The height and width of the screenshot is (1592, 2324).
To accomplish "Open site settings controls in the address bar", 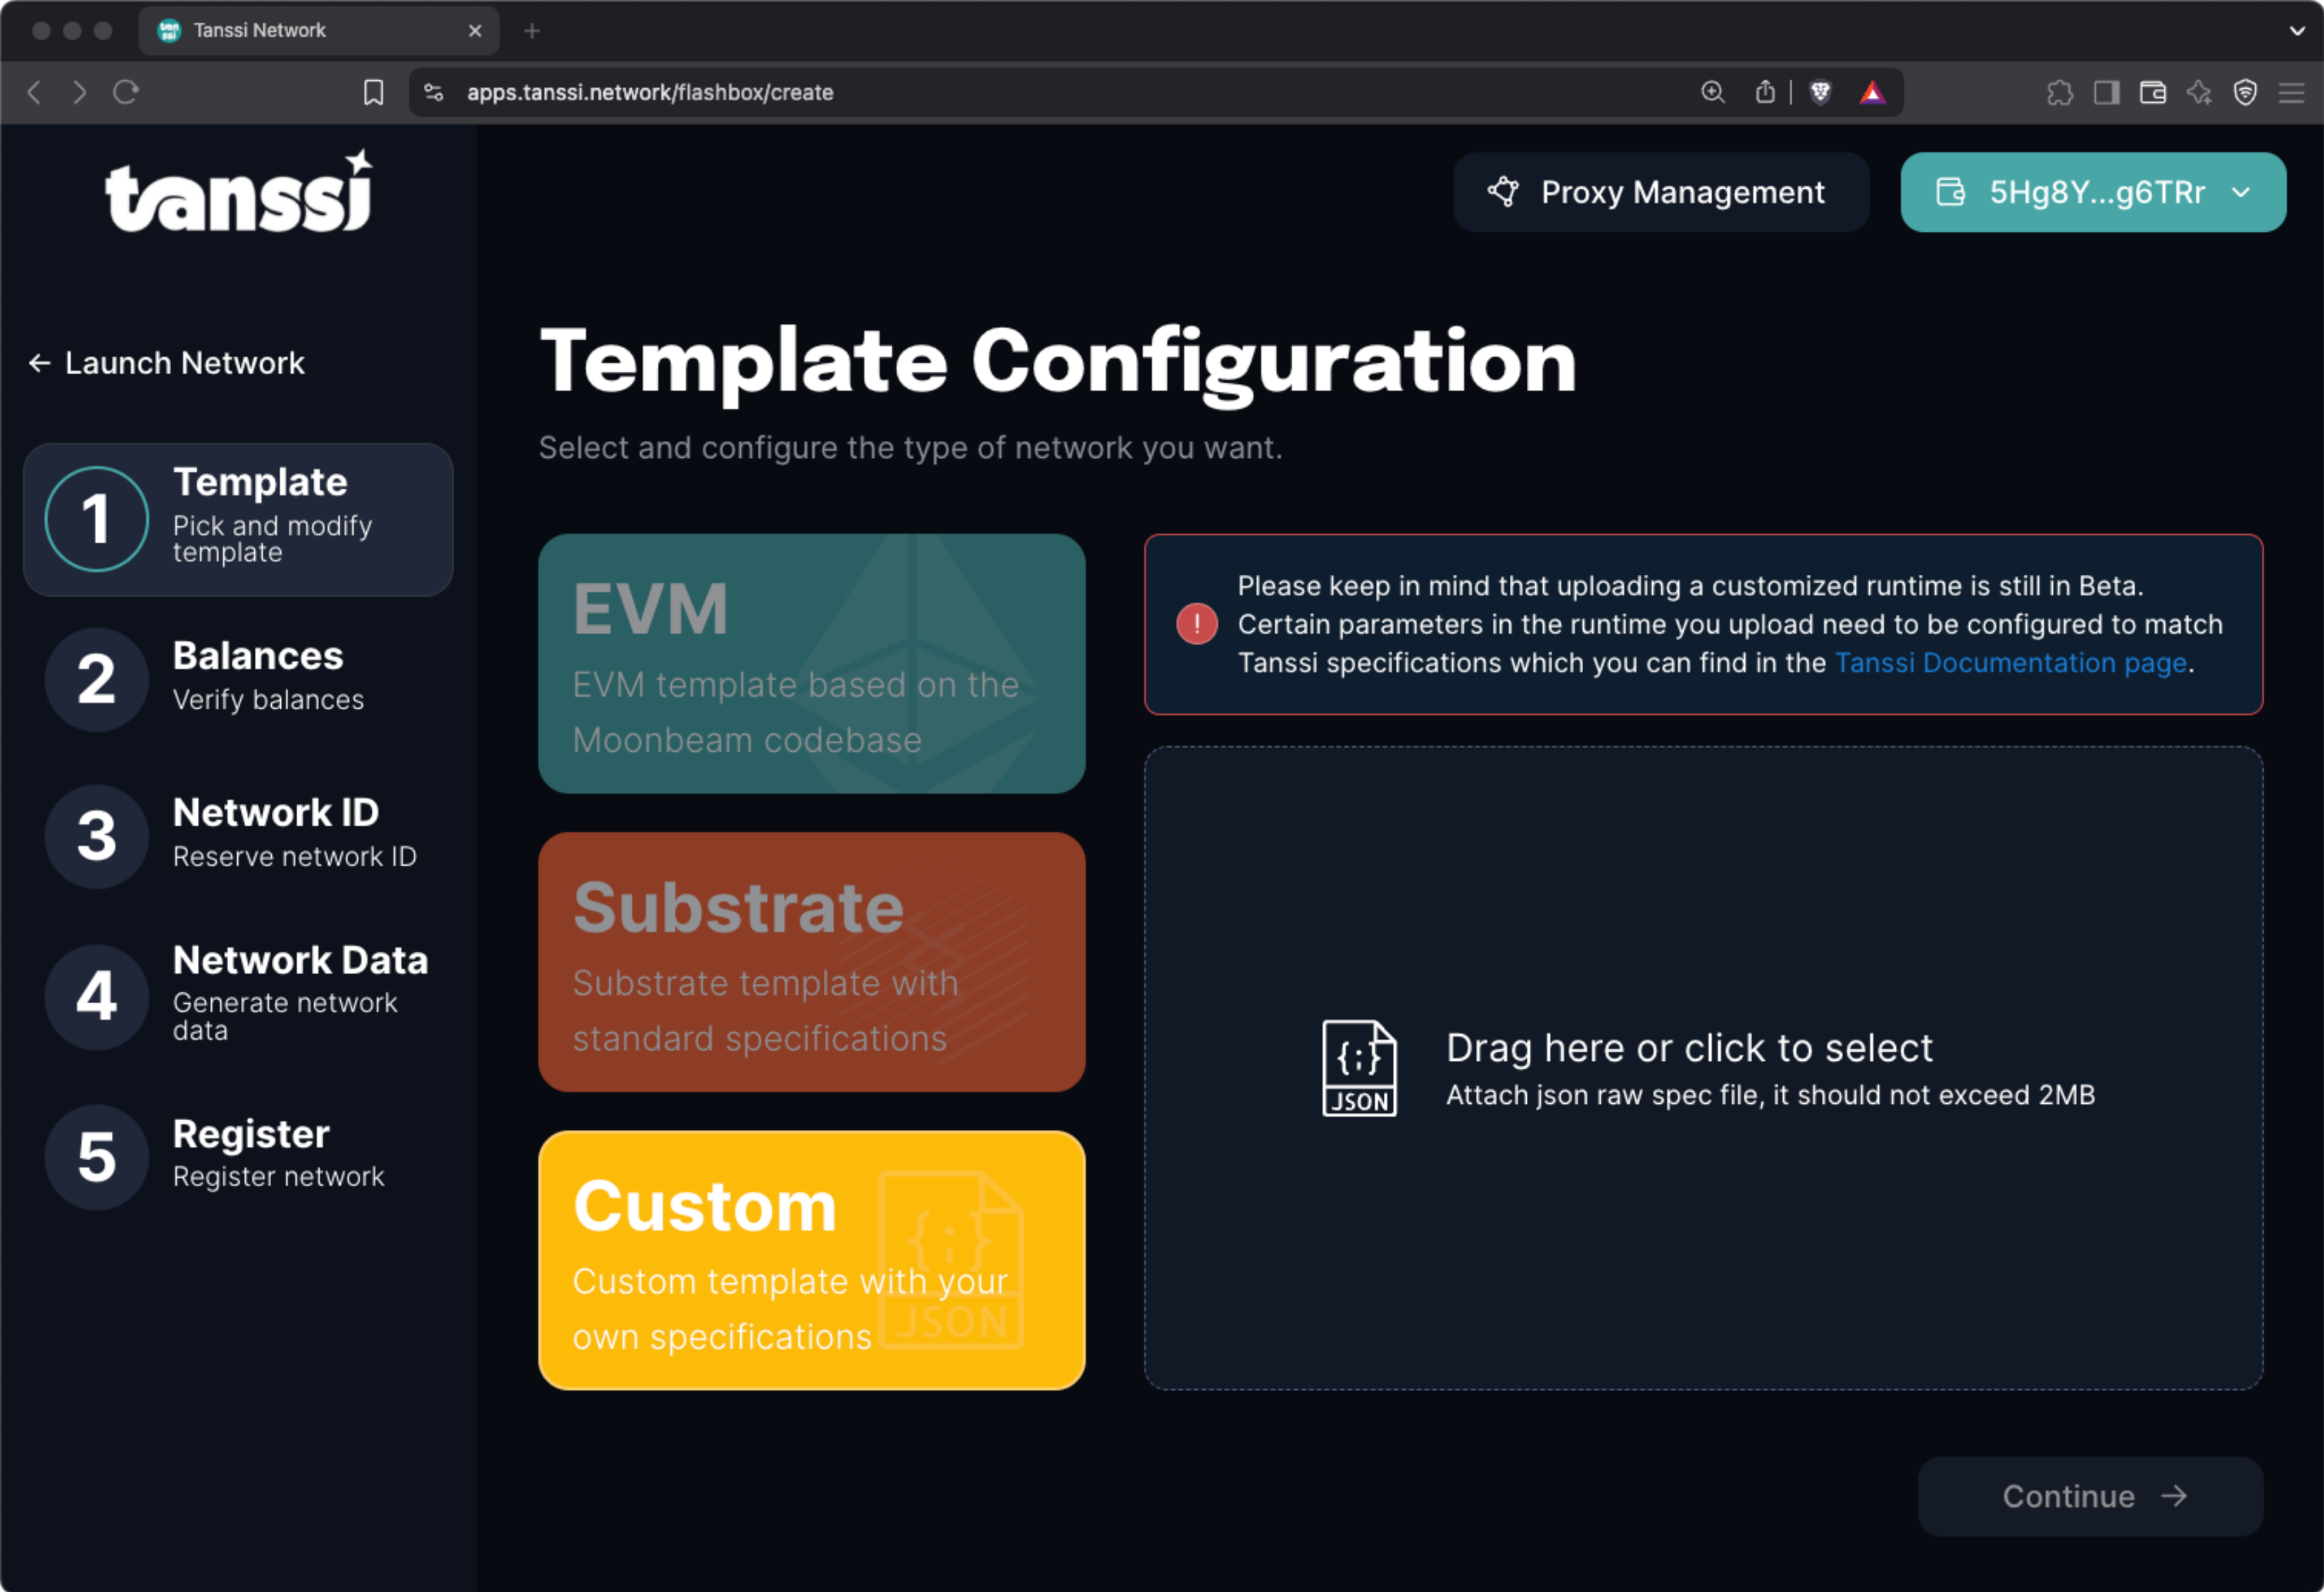I will (x=434, y=92).
